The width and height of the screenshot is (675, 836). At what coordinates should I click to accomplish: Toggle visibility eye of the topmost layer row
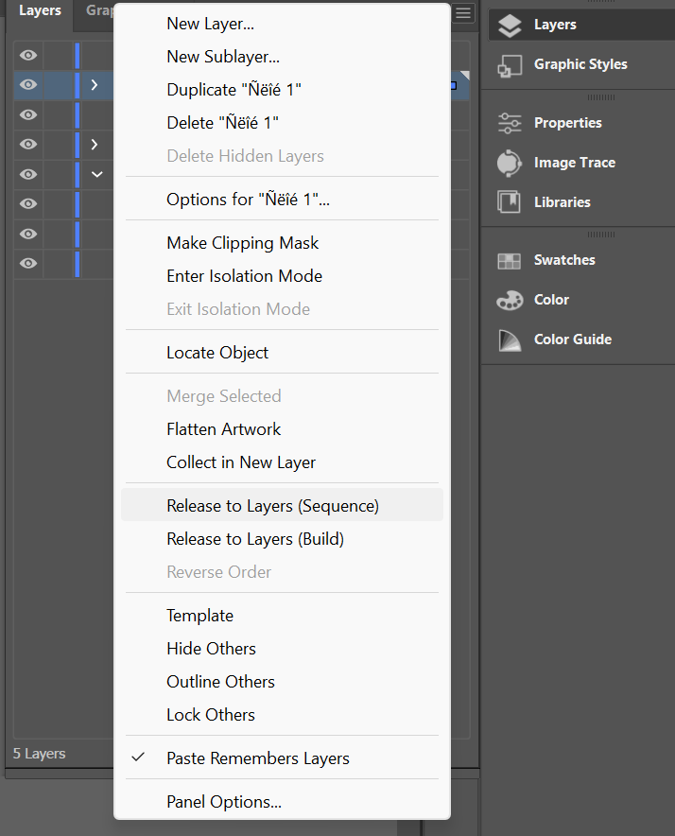(x=28, y=55)
